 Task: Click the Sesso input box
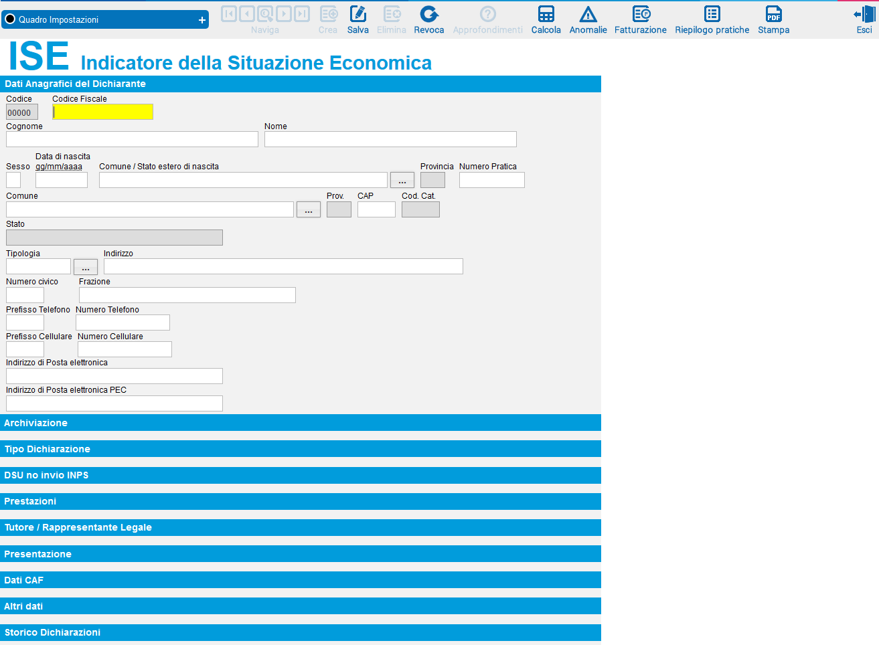13,180
